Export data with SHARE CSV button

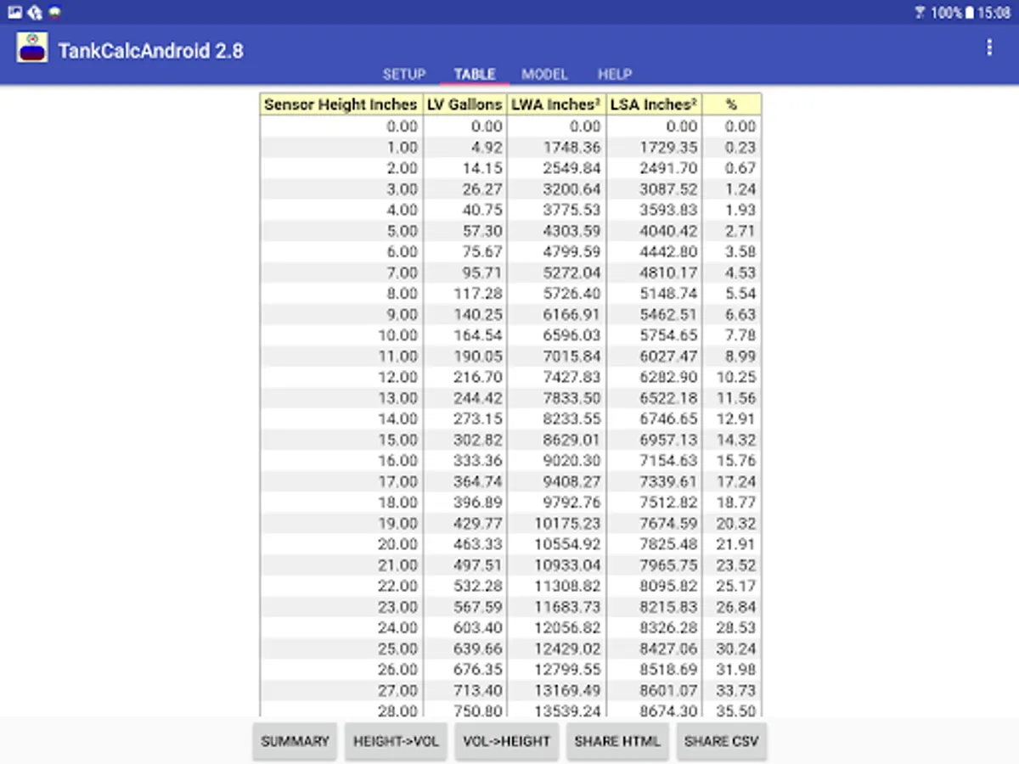tap(721, 741)
